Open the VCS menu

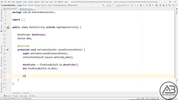[55, 2]
